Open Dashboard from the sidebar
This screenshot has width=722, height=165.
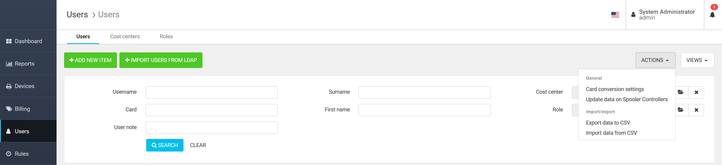(28, 41)
